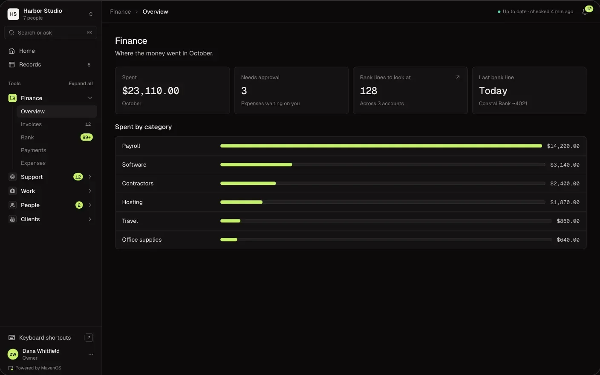Click the question mark help button
The height and width of the screenshot is (375, 600).
pyautogui.click(x=89, y=337)
